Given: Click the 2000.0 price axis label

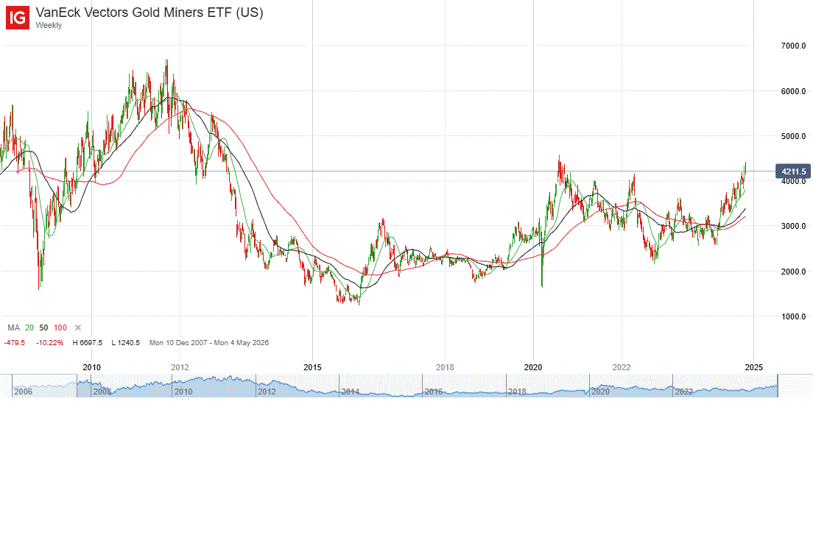Looking at the screenshot, I should point(793,272).
